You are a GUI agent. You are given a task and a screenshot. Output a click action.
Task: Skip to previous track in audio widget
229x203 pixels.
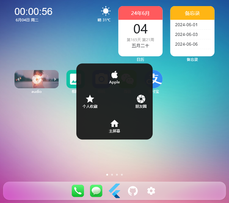click(x=18, y=79)
